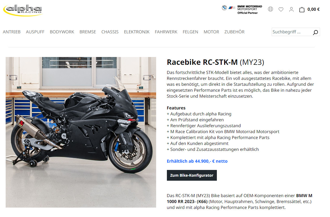This screenshot has width=330, height=217.
Task: Open the FAHRWERK menu category
Action: (166, 32)
